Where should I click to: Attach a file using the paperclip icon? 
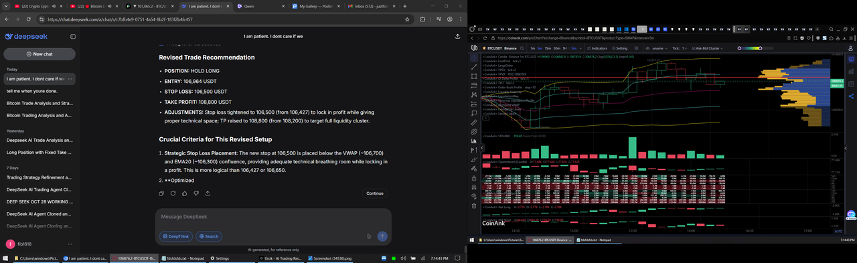369,236
